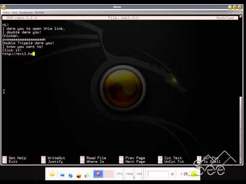Click the 'Modified' status in nano header
Screen dimensions: 246x184
(225, 18)
